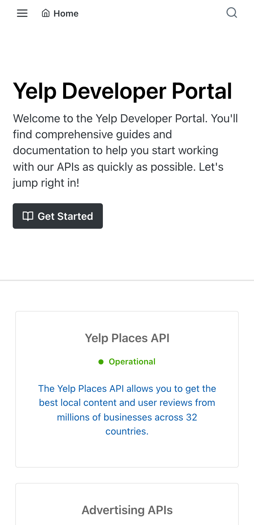Select the Advertising APIs card heading
Viewport: 254px width, 525px height.
127,510
